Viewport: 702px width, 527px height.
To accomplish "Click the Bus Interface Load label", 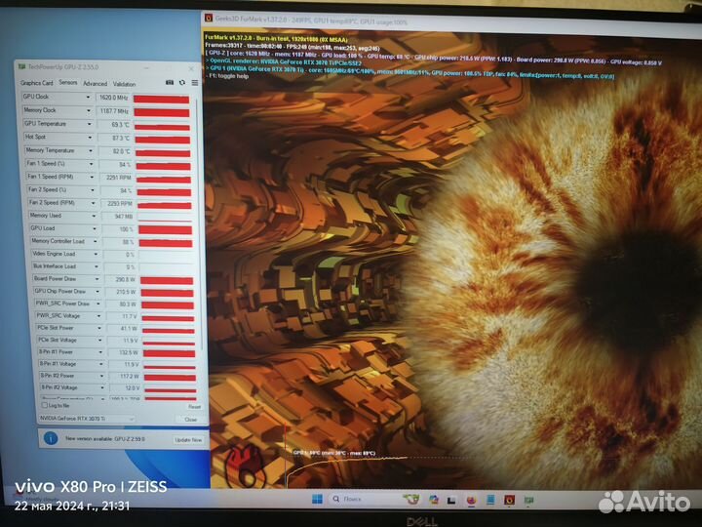I will tap(55, 266).
